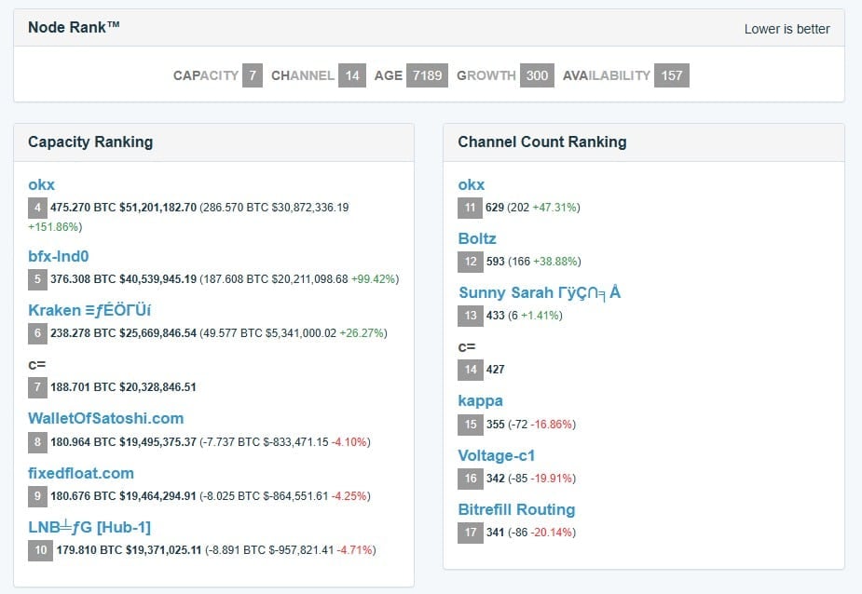Click the 629 channel count value
The image size is (862, 594).
pos(495,208)
